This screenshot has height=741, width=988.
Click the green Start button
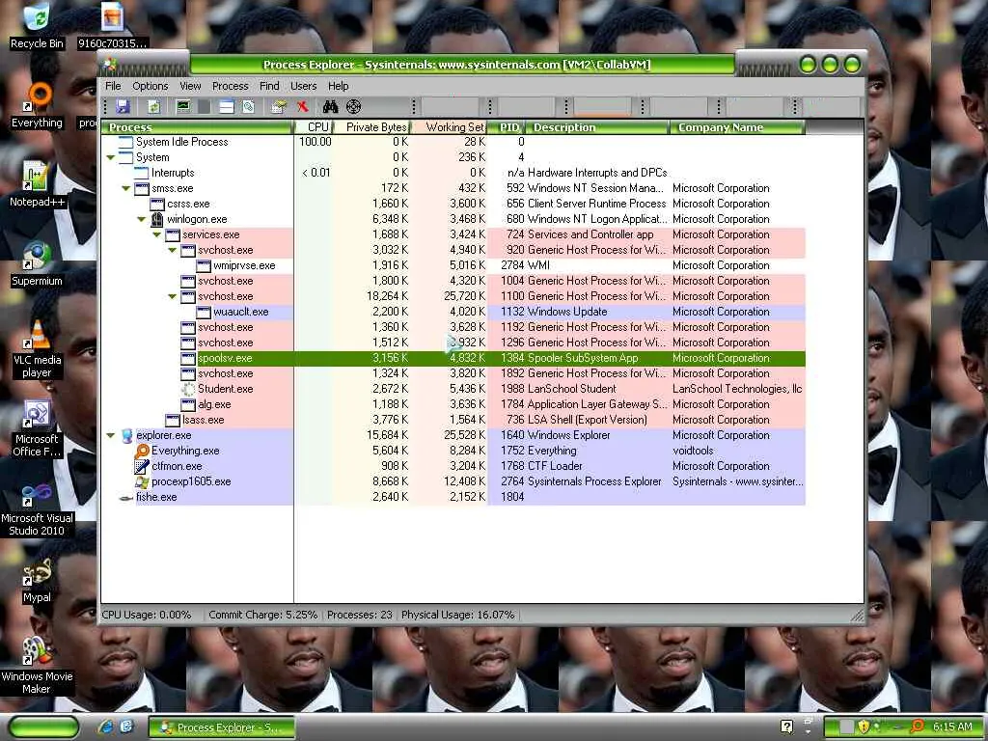tap(43, 727)
